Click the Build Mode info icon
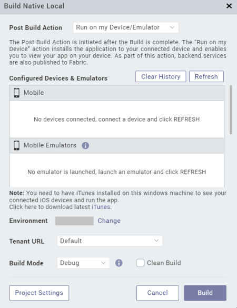This screenshot has height=308, width=237. coord(119,263)
